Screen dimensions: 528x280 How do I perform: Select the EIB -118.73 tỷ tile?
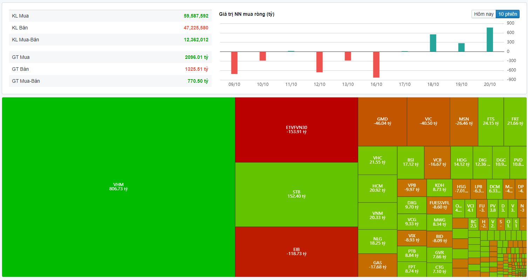click(296, 252)
